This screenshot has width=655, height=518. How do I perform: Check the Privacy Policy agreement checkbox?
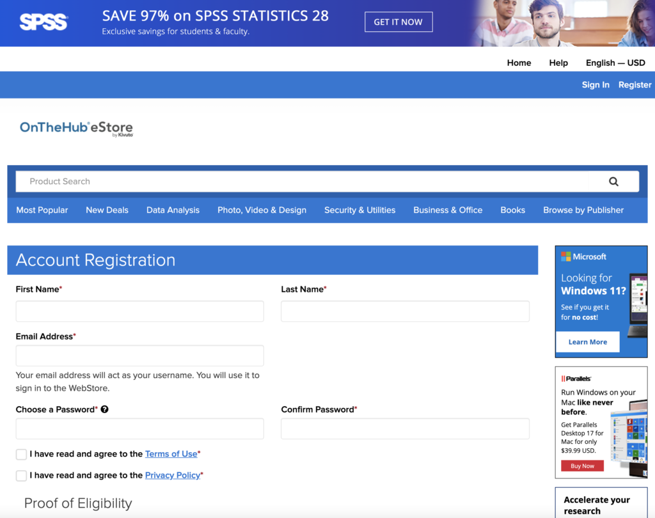(x=21, y=475)
